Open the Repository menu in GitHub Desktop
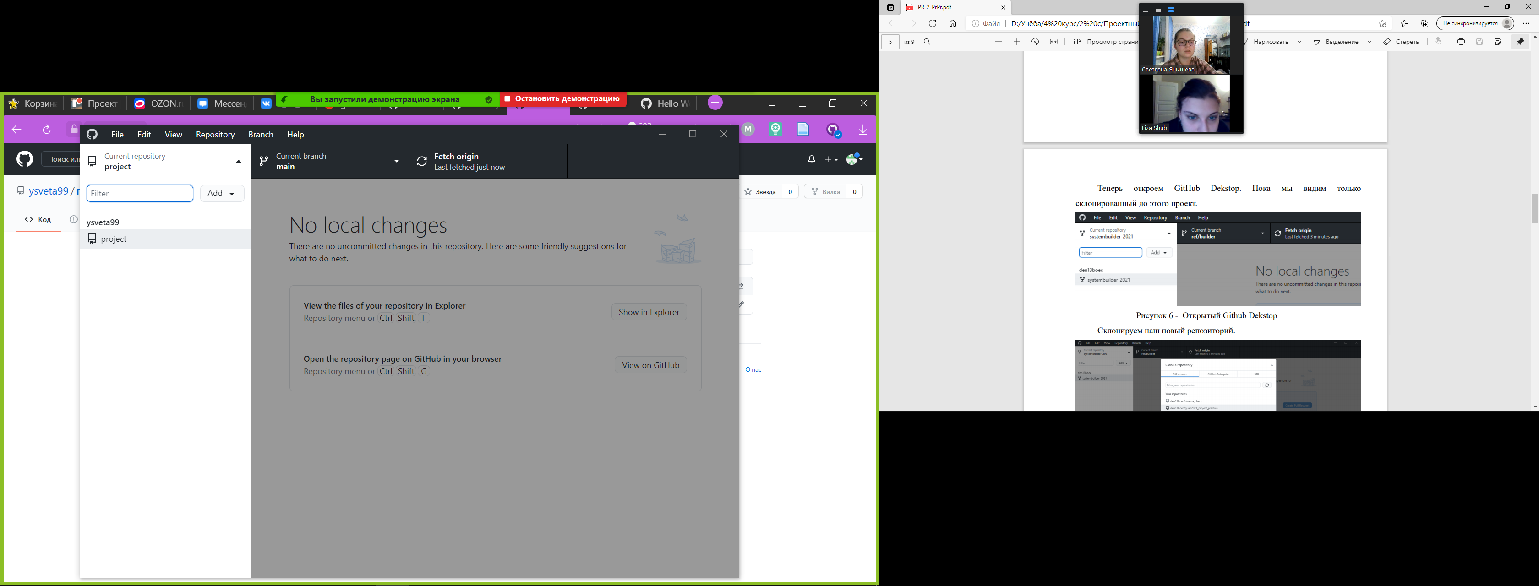The image size is (1539, 586). pos(215,135)
